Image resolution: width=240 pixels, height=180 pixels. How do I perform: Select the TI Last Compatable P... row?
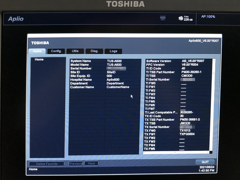point(177,112)
